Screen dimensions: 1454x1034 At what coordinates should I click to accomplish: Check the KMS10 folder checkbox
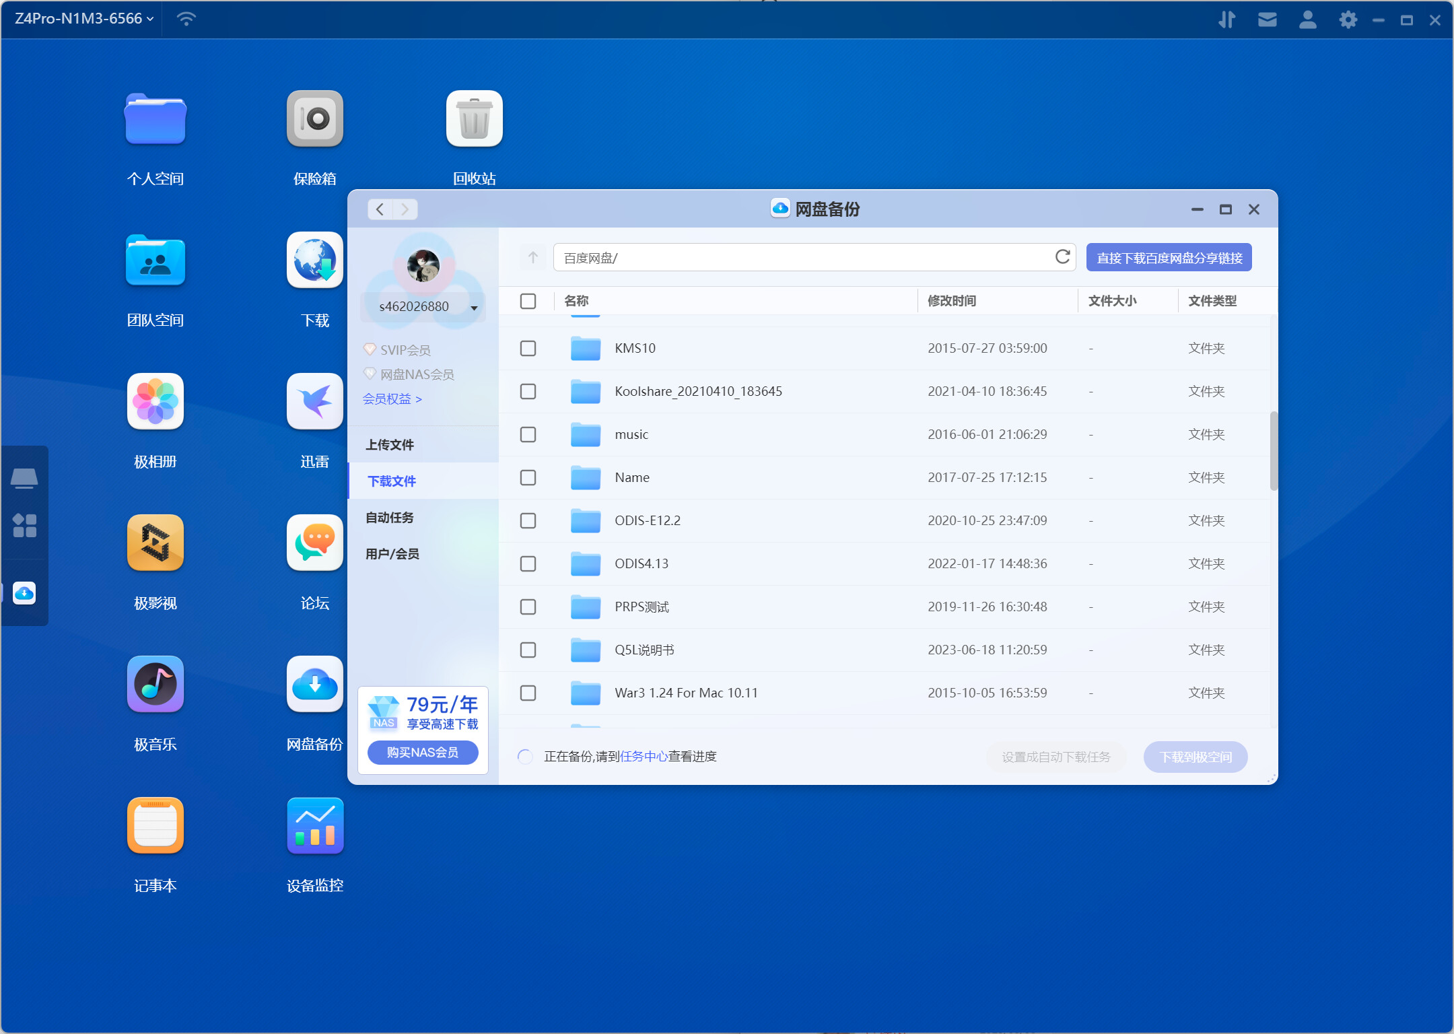(x=528, y=348)
